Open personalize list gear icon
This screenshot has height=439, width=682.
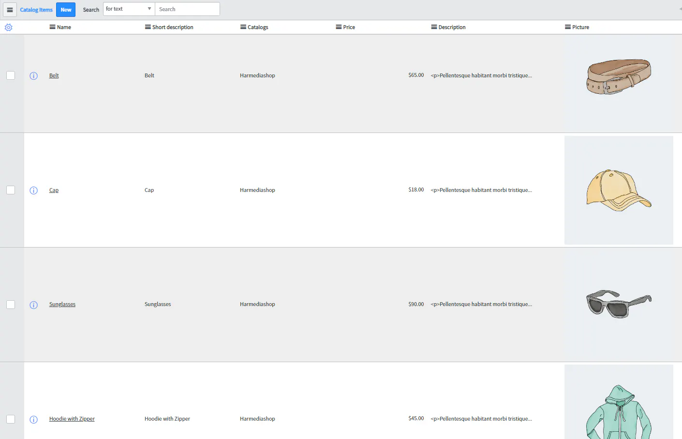(8, 28)
